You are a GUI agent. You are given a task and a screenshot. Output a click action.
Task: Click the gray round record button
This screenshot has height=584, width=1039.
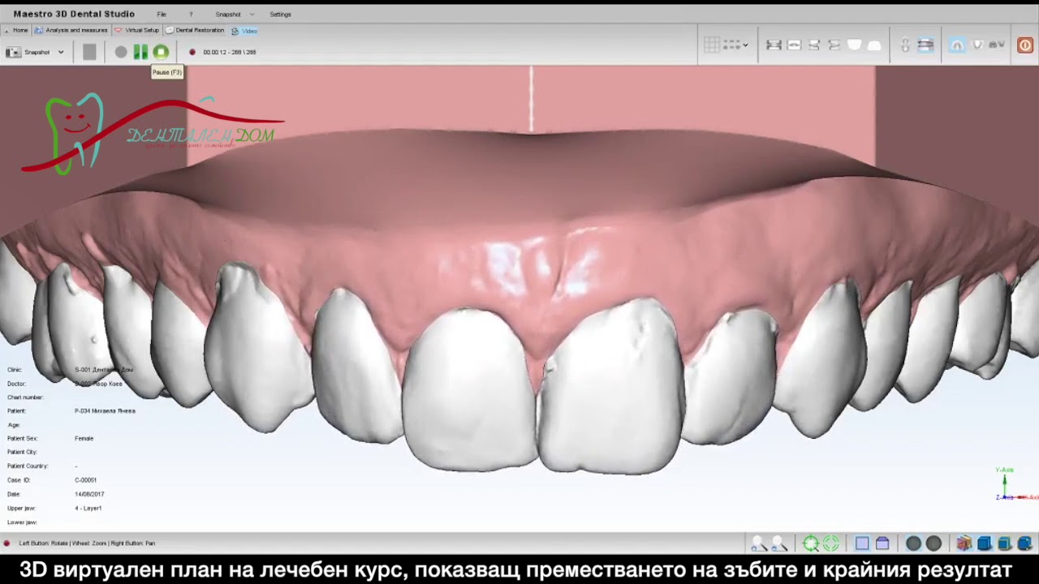click(x=121, y=52)
